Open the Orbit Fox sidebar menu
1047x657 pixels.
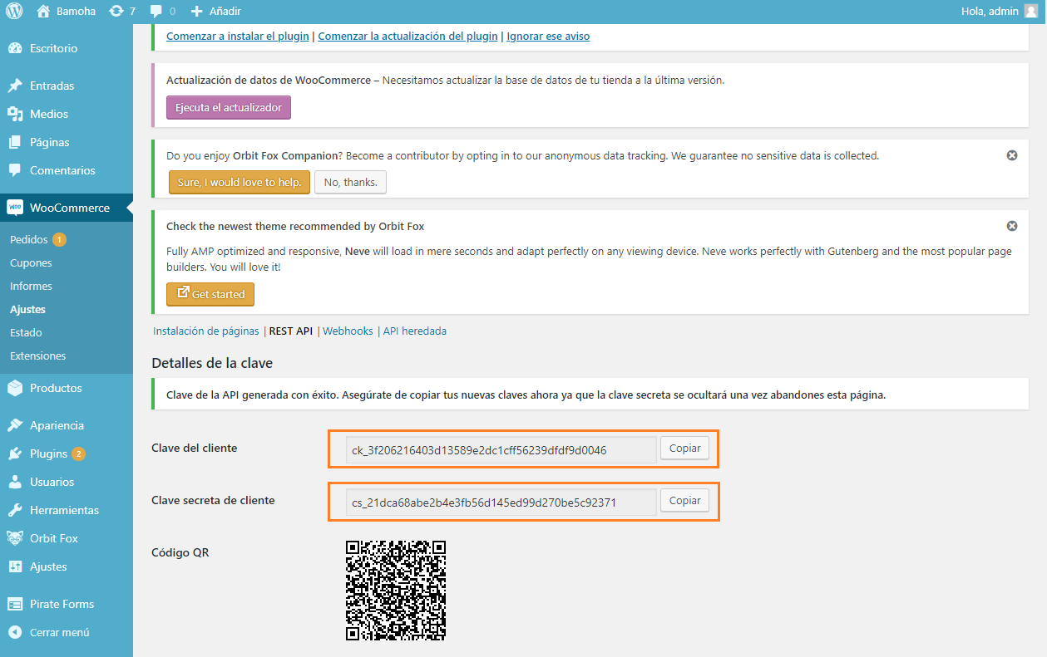point(53,538)
